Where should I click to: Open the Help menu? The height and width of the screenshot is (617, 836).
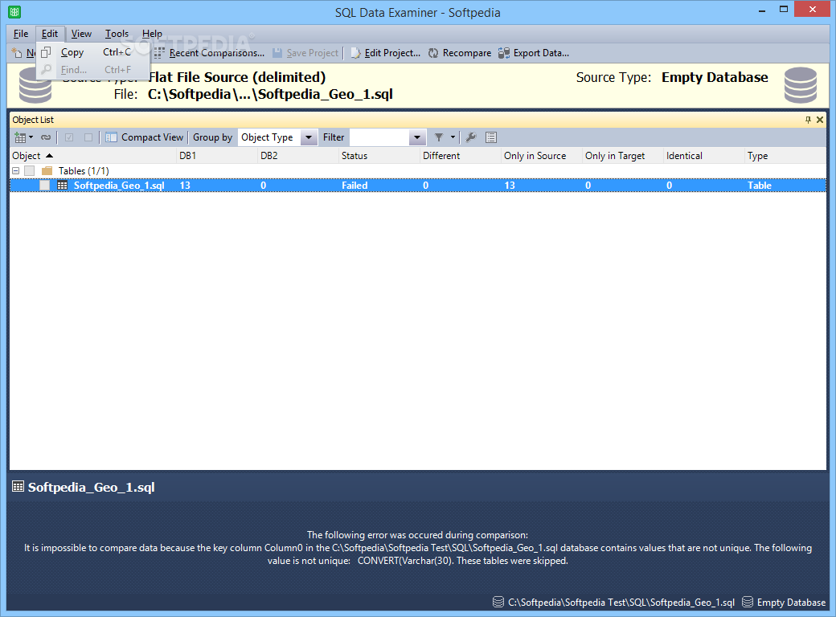coord(152,34)
